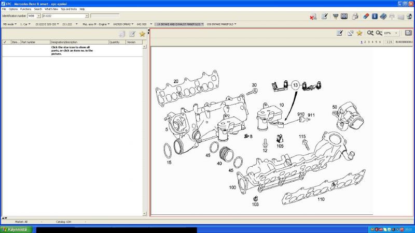Click the EPC application icon in title bar
The height and width of the screenshot is (233, 415).
3,4
